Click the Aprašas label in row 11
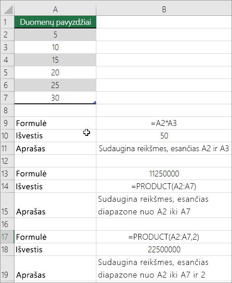The height and width of the screenshot is (283, 232). coord(31,148)
